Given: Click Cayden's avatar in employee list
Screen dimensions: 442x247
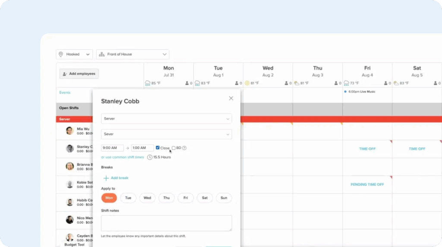Looking at the screenshot, I should click(x=69, y=237).
